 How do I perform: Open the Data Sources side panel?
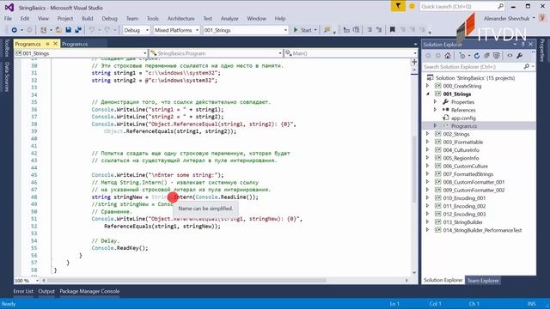pyautogui.click(x=7, y=77)
